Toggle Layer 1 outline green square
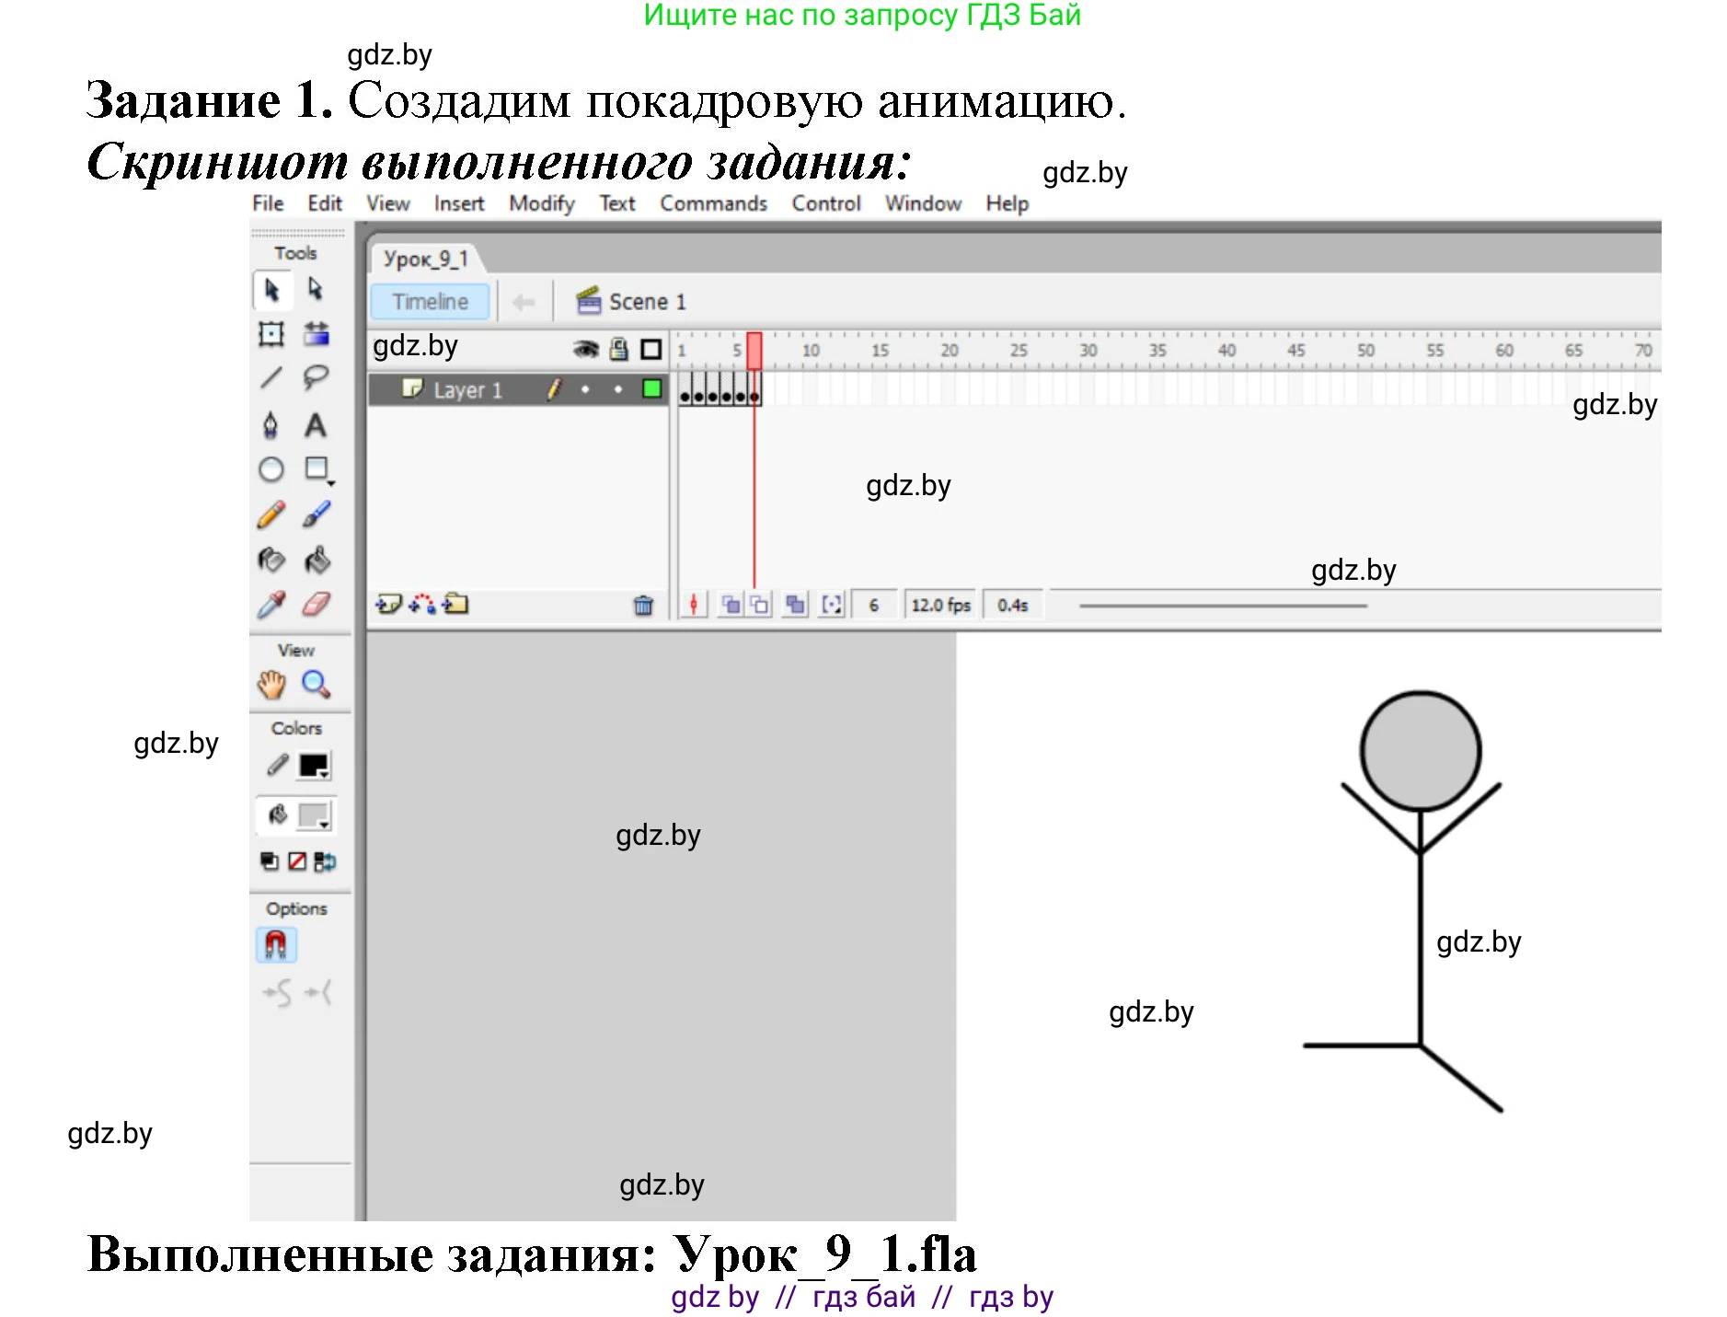This screenshot has height=1317, width=1727. click(x=651, y=389)
